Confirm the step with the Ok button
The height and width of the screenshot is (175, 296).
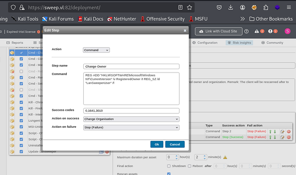point(157,144)
